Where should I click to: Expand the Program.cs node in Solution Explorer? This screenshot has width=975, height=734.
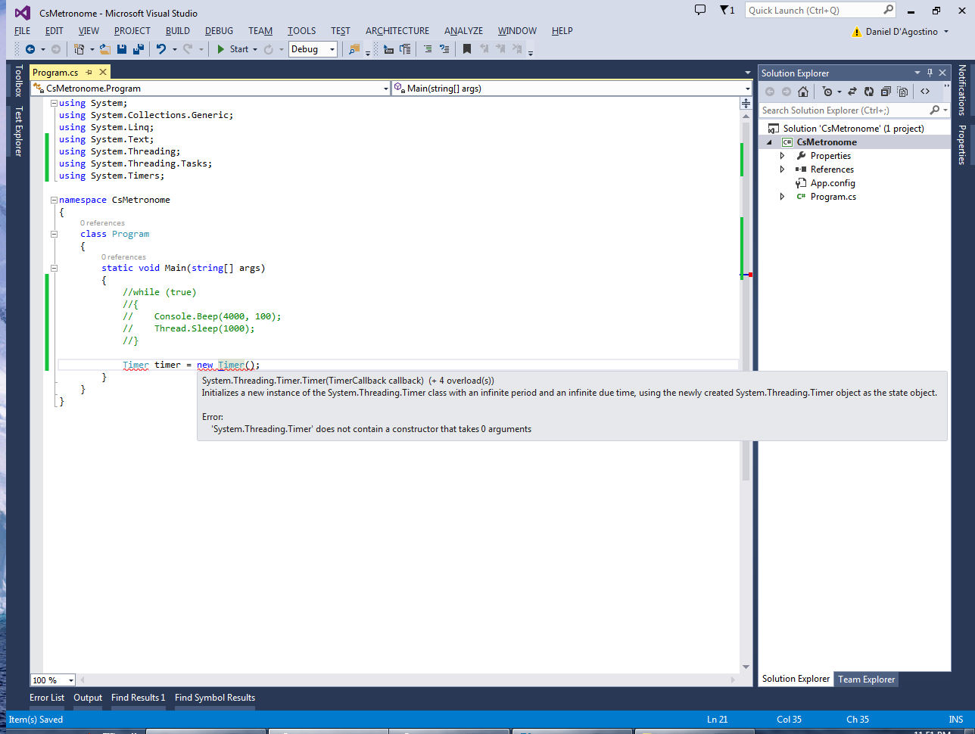click(783, 197)
